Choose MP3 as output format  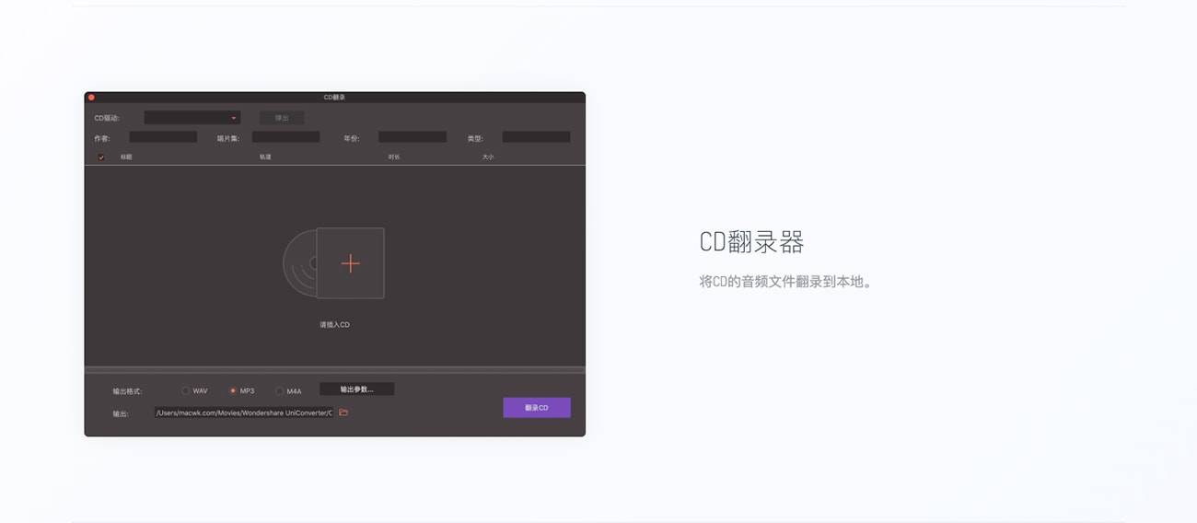[x=233, y=390]
